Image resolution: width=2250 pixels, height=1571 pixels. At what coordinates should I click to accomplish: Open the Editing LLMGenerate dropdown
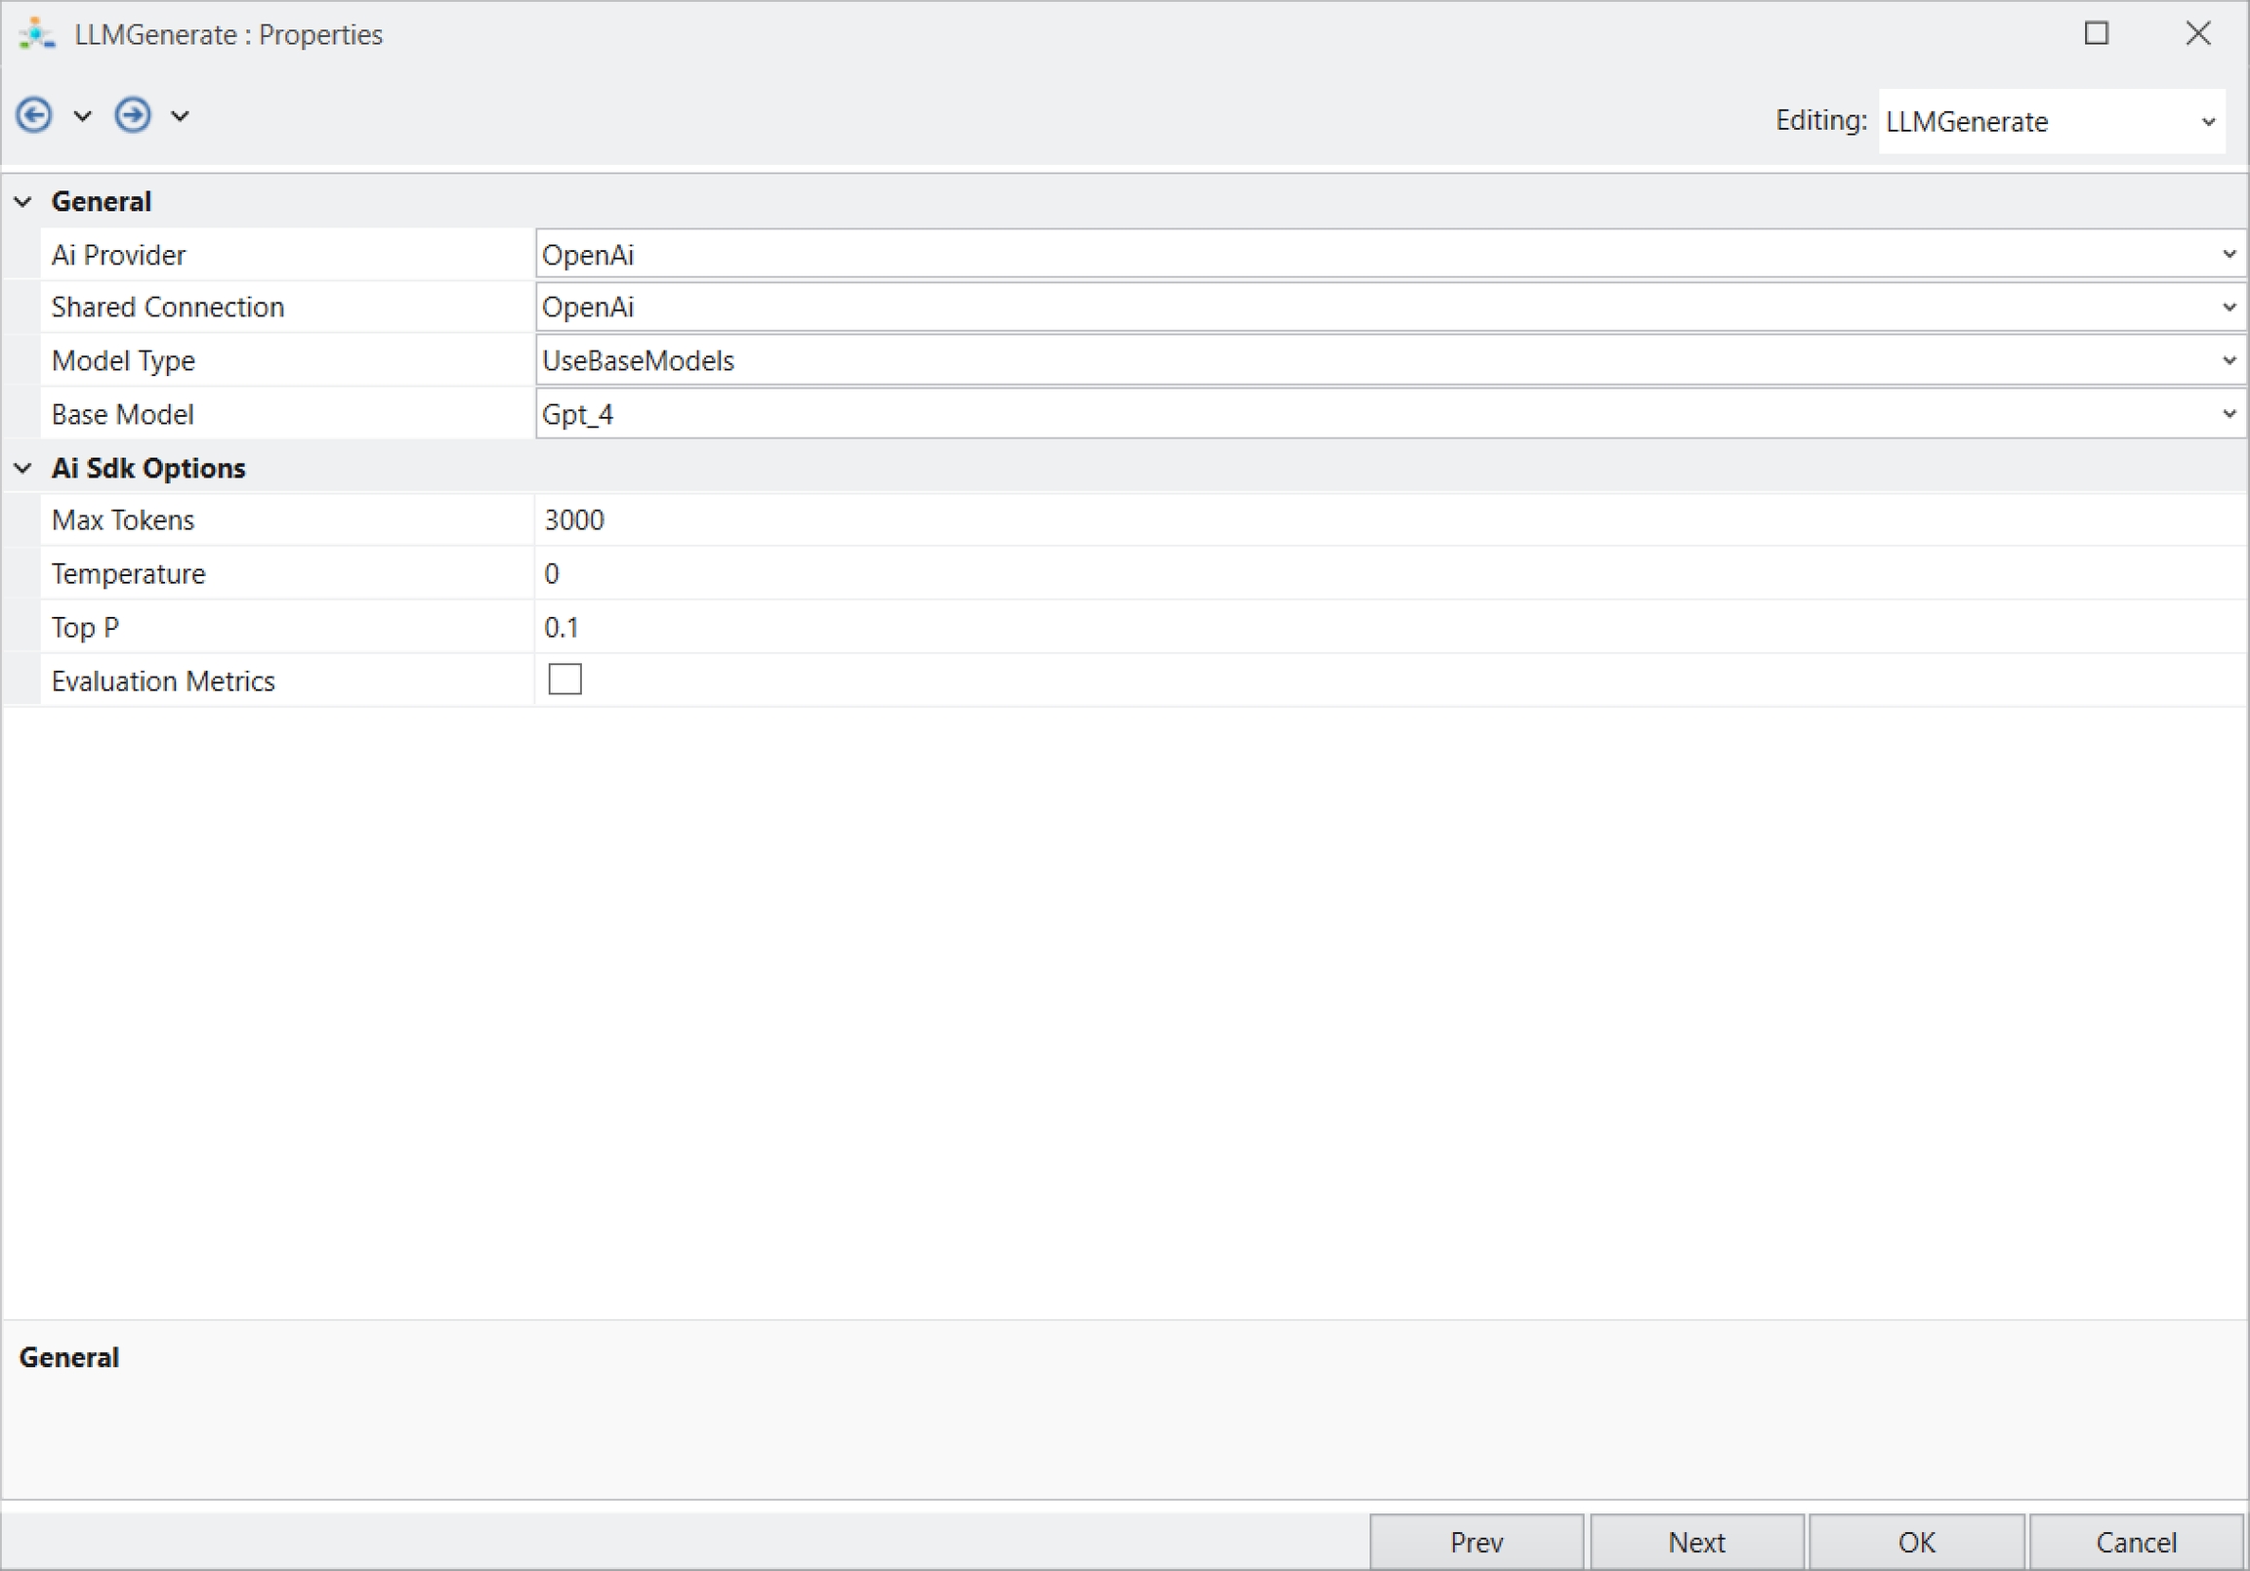click(x=2208, y=122)
